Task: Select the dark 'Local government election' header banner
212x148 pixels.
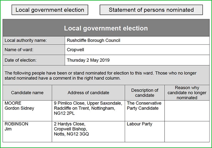Action: [106, 28]
